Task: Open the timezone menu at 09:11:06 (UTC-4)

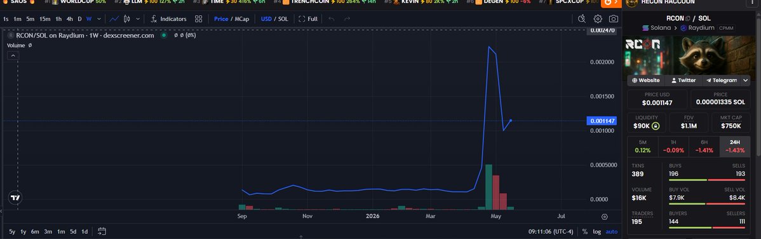Action: click(x=551, y=232)
